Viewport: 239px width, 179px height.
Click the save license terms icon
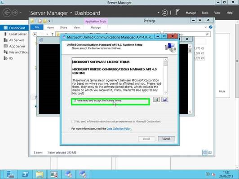pos(164,100)
